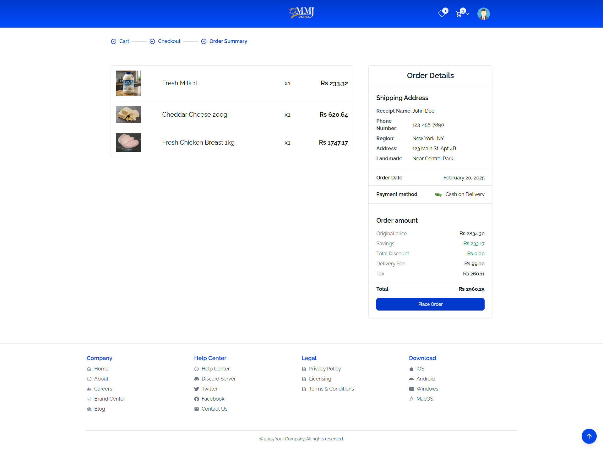Open the Facebook footer link
Screen dimensions: 603x452
click(x=213, y=399)
